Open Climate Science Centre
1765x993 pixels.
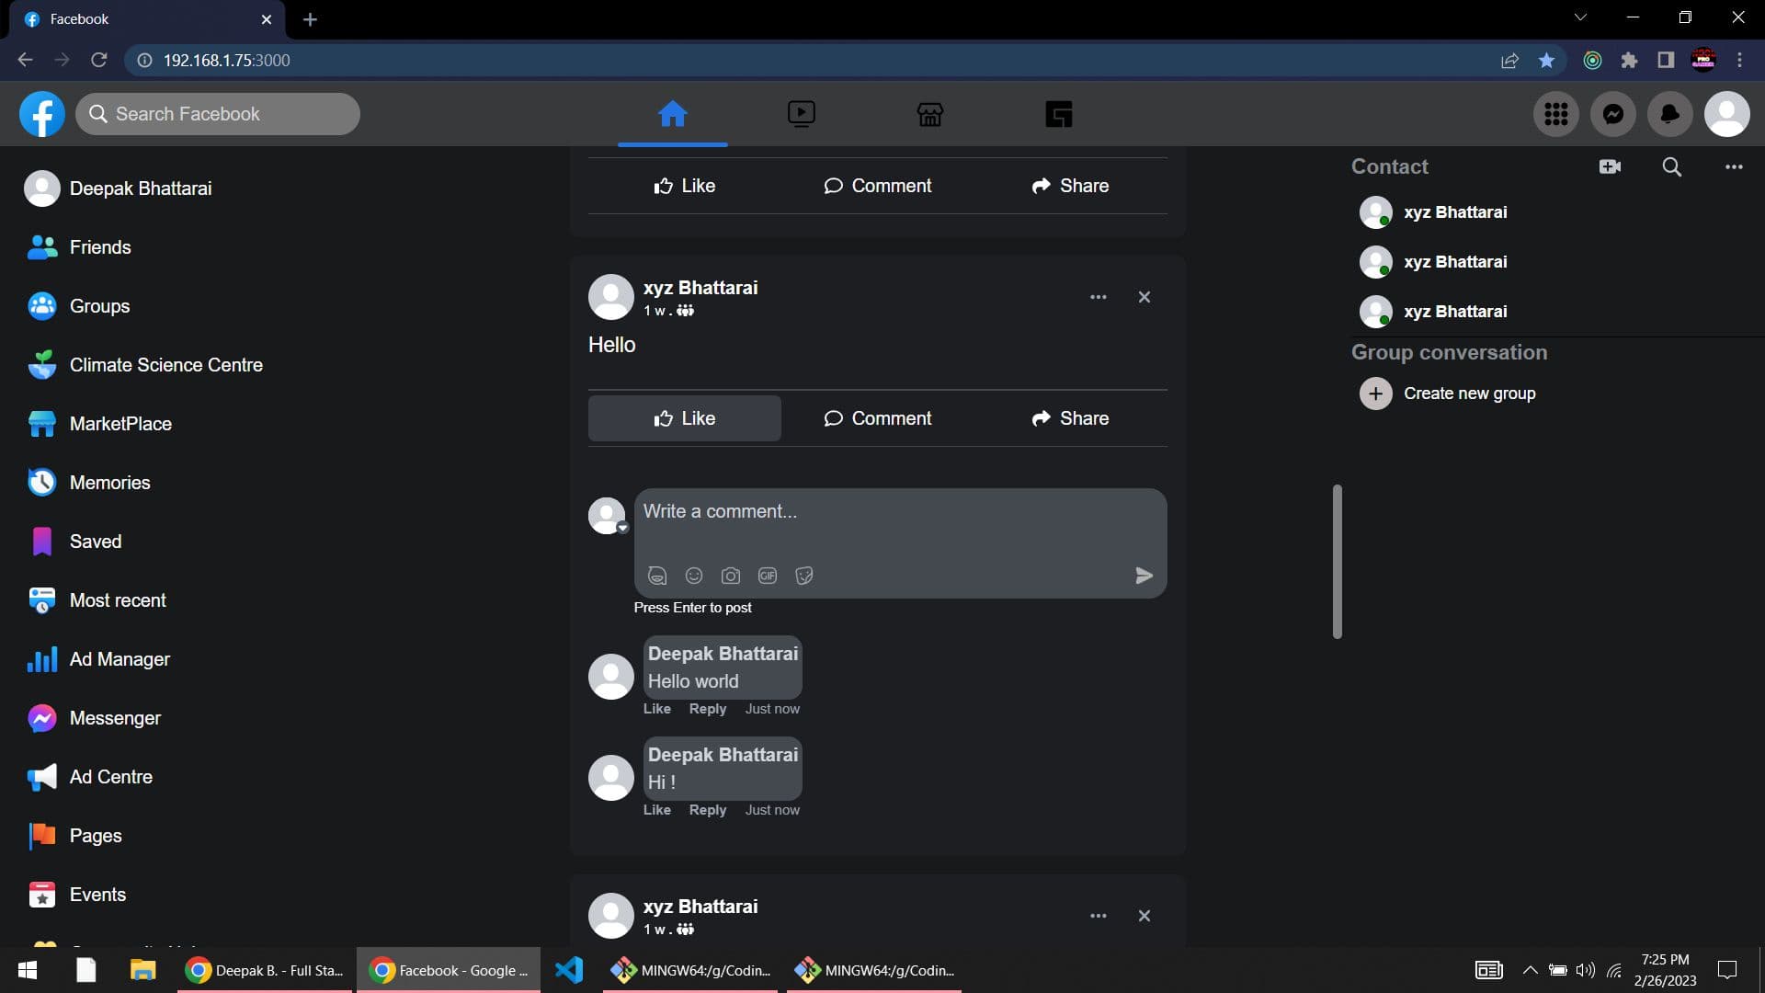tap(145, 365)
